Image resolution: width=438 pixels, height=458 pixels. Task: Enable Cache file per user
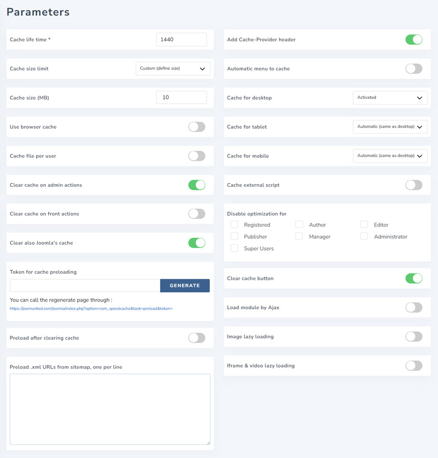(x=197, y=156)
